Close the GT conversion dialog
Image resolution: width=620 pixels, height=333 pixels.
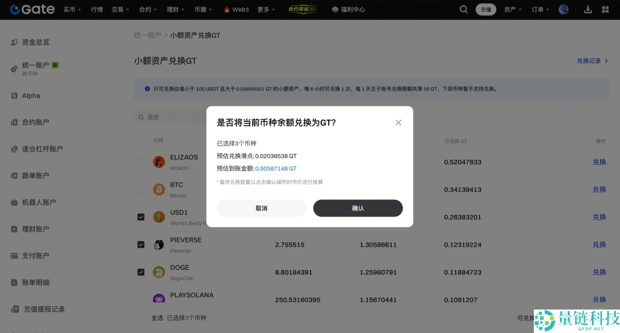point(398,122)
